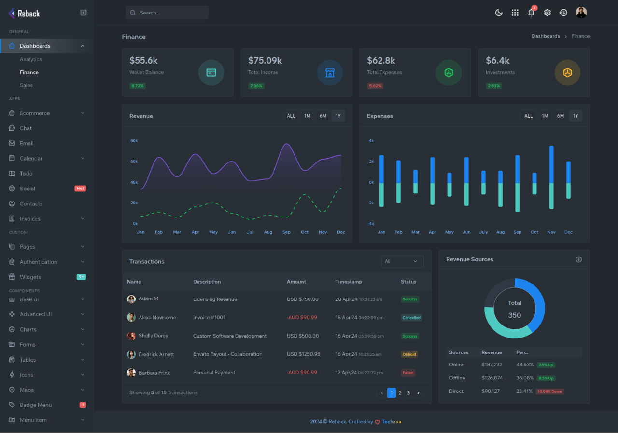Select the ALL range on Expenses chart

click(x=529, y=116)
